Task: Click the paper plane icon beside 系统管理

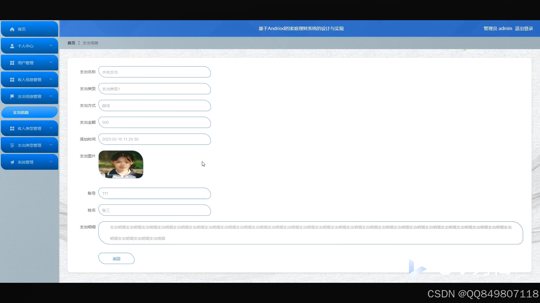Action: (x=12, y=162)
